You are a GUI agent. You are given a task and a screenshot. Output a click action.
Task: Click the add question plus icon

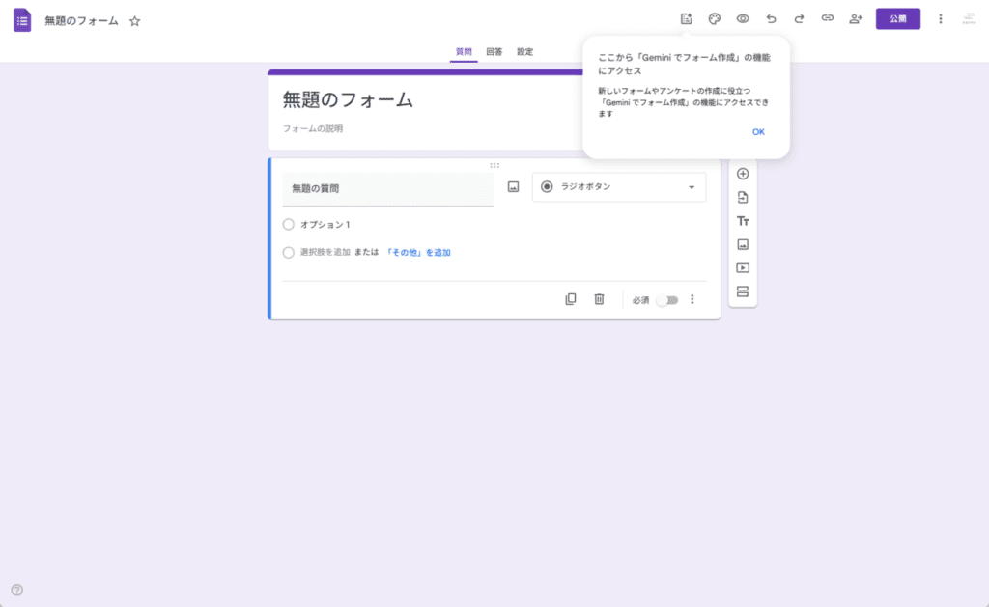[x=743, y=174]
